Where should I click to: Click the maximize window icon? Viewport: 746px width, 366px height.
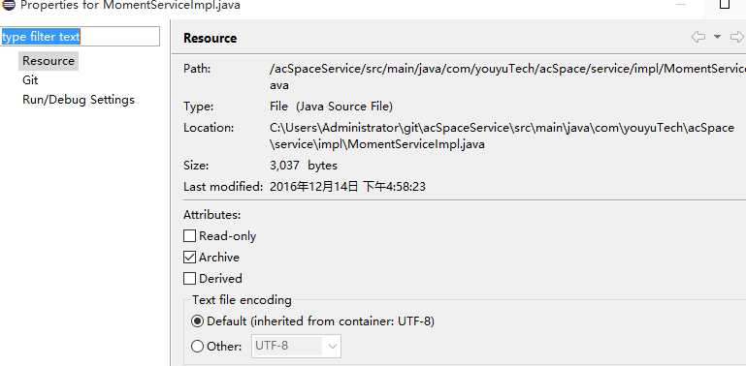click(724, 4)
